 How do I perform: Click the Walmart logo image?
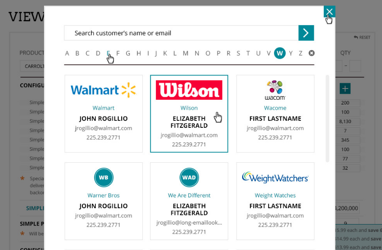coord(103,90)
